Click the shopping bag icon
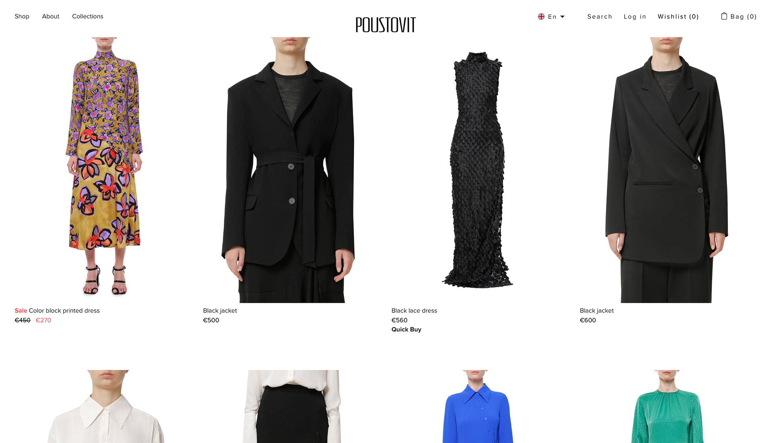This screenshot has height=443, width=772. [x=724, y=16]
